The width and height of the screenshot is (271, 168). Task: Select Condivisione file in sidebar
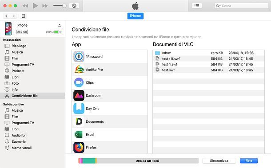[x=32, y=96]
